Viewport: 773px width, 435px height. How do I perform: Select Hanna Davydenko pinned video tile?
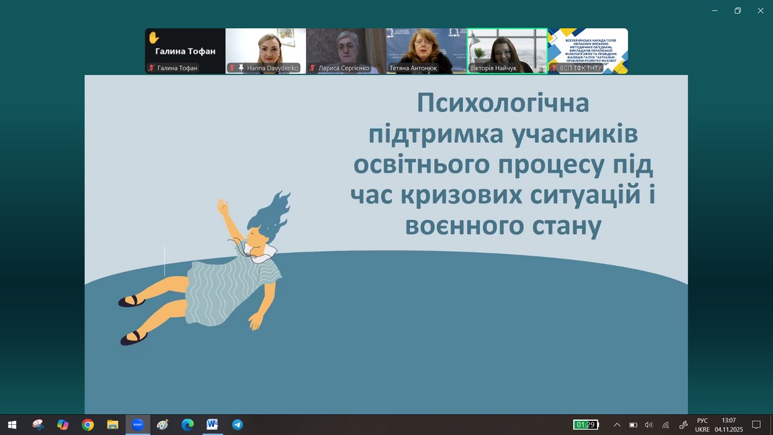[266, 51]
